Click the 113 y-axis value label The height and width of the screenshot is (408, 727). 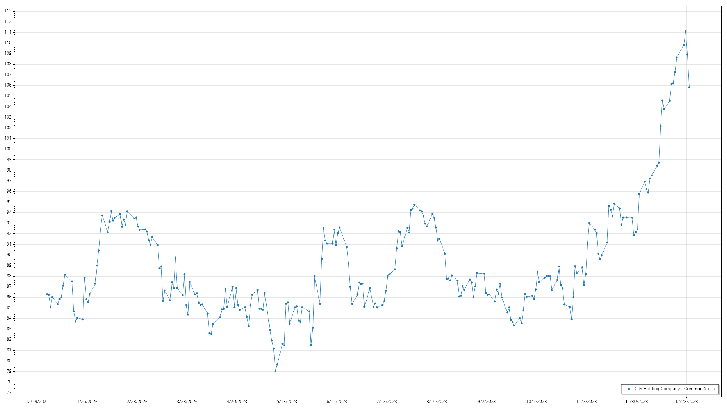click(8, 11)
